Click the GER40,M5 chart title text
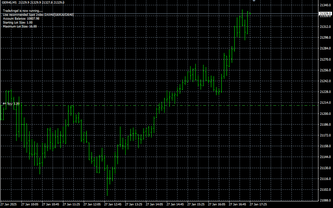Image resolution: width=333 pixels, height=208 pixels. pos(9,2)
